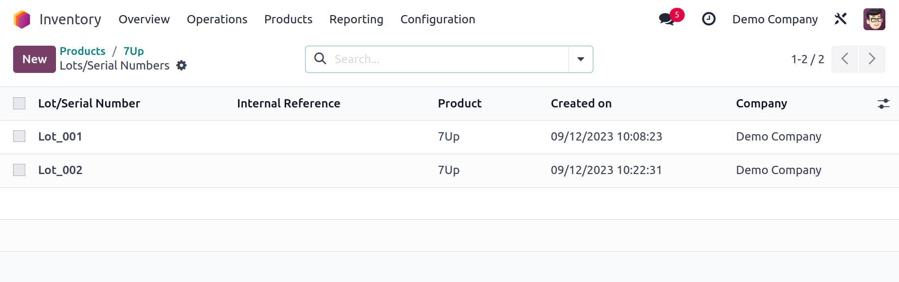Click the Inventory app logo icon
Image resolution: width=899 pixels, height=282 pixels.
[22, 19]
